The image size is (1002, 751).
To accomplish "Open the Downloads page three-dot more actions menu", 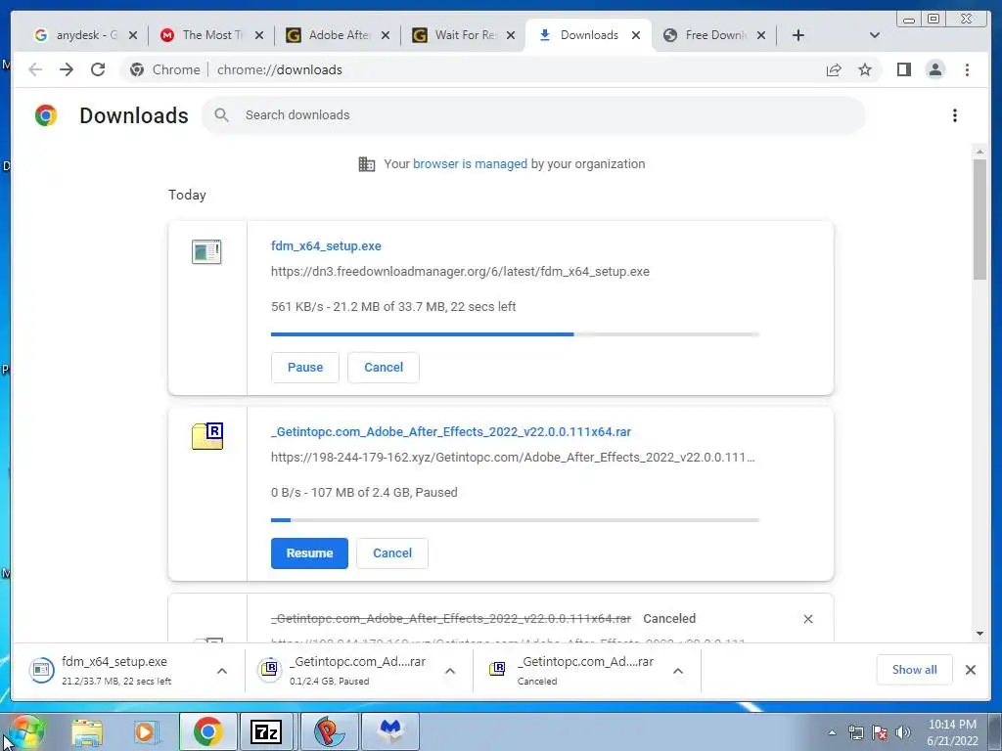I will [955, 115].
